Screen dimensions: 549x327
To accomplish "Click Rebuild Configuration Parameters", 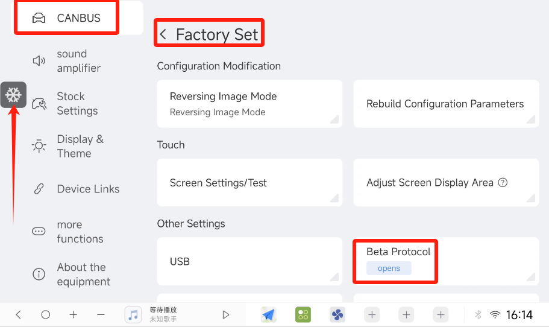I will coord(445,104).
